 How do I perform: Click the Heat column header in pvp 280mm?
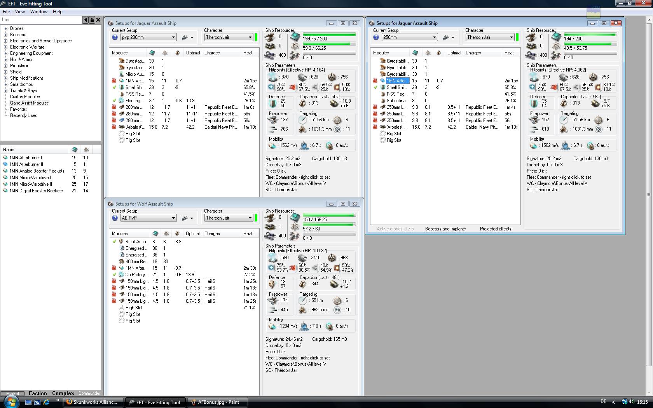tap(248, 53)
